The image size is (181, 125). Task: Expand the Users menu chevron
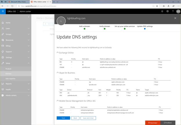(29, 28)
